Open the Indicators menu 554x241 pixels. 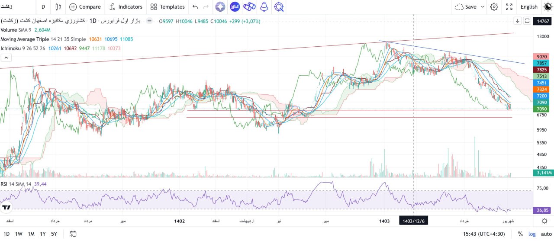pyautogui.click(x=126, y=6)
